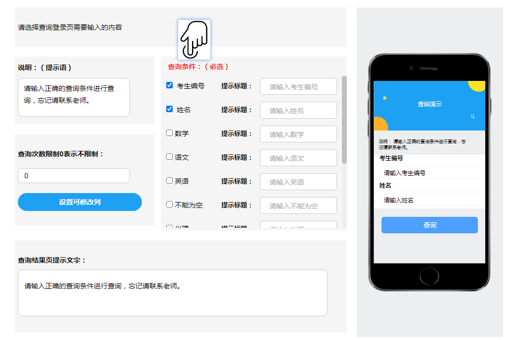Click the 请输入数学 prompt field
The width and height of the screenshot is (521, 340).
click(x=298, y=135)
